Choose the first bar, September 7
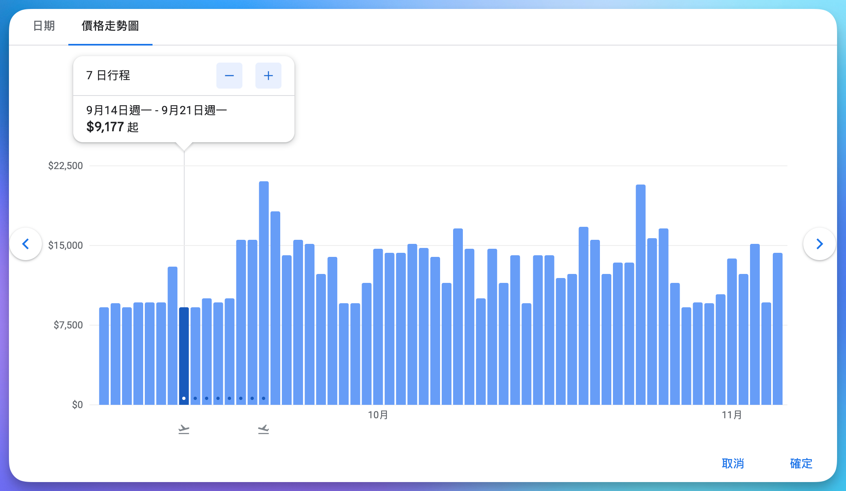This screenshot has width=846, height=491. pyautogui.click(x=104, y=356)
